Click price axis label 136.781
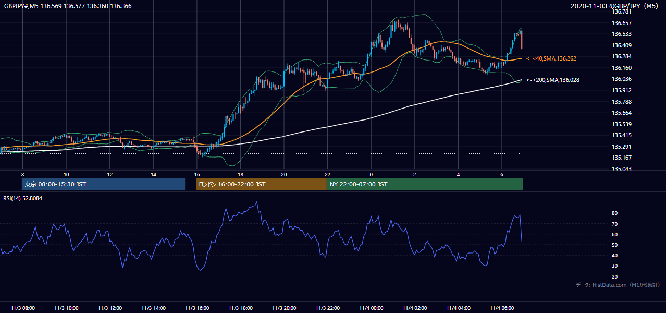Viewport: 666px width, 313px height. click(622, 11)
